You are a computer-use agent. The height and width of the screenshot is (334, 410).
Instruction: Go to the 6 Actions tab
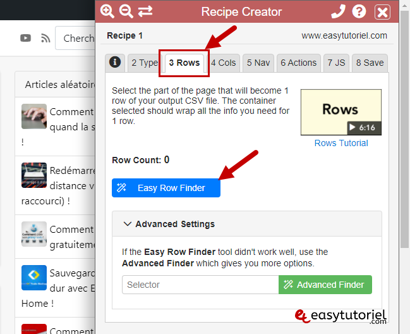pos(299,63)
